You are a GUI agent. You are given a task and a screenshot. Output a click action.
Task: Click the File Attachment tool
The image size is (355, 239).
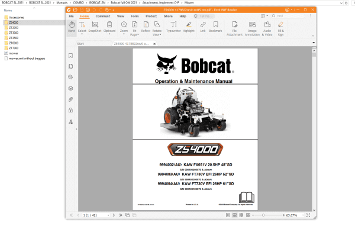[x=234, y=28]
